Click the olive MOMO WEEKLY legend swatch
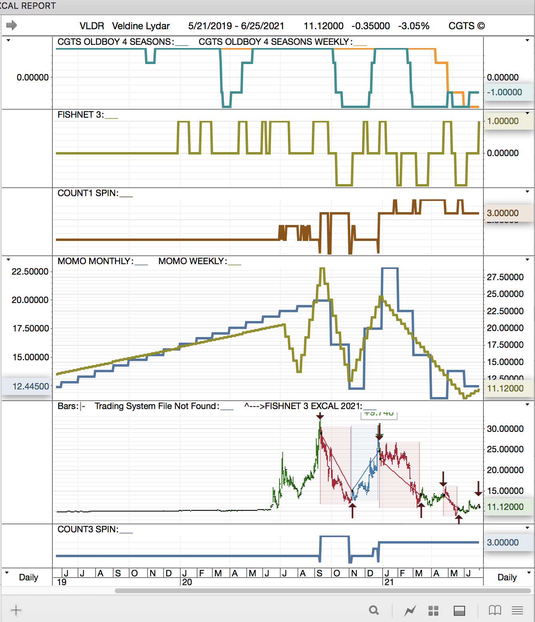535x622 pixels. click(x=235, y=265)
